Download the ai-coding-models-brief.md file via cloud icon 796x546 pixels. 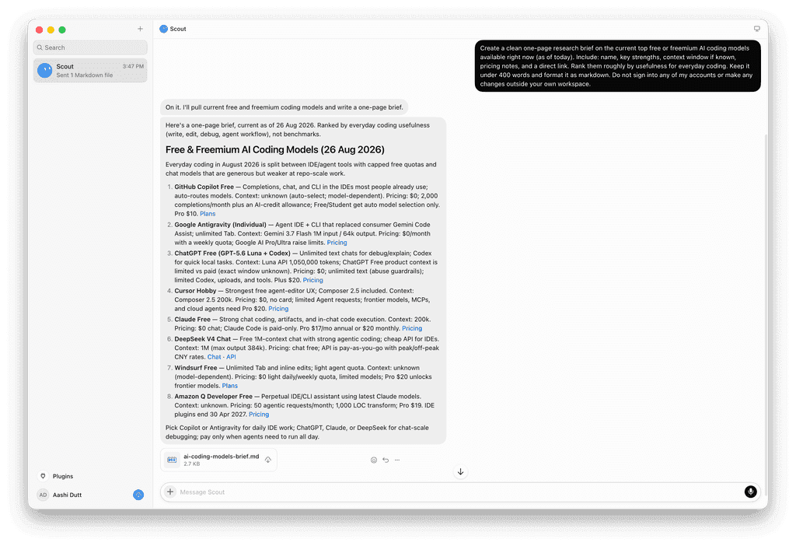click(268, 460)
